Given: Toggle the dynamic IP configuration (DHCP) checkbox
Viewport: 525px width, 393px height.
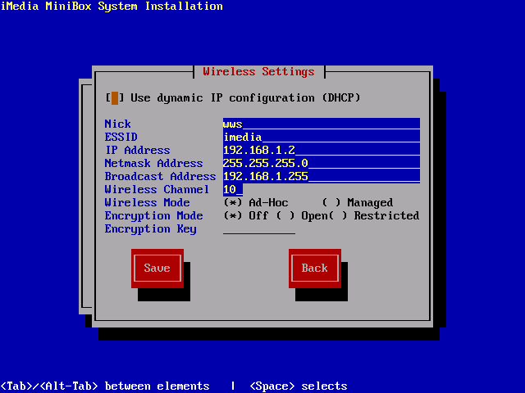Looking at the screenshot, I should (x=115, y=98).
